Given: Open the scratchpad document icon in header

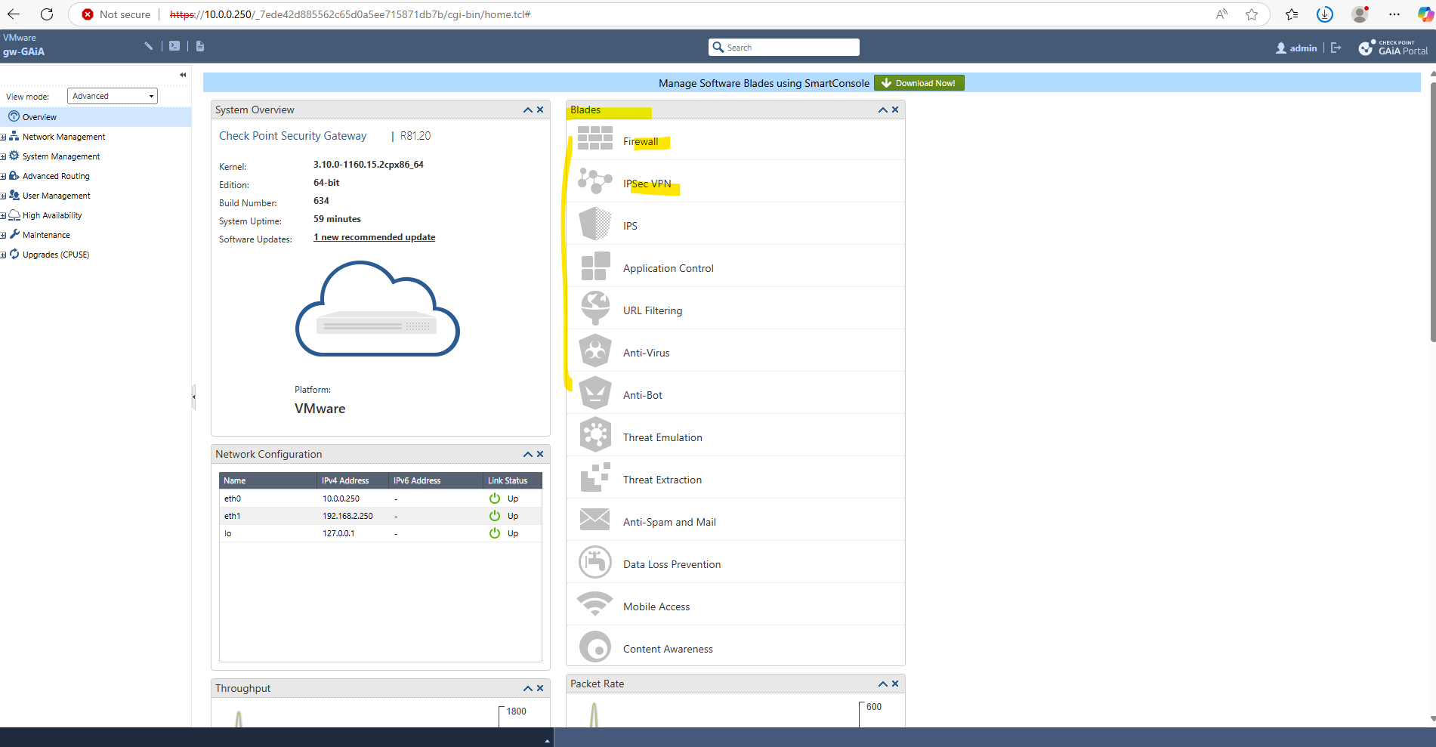Looking at the screenshot, I should pos(200,46).
